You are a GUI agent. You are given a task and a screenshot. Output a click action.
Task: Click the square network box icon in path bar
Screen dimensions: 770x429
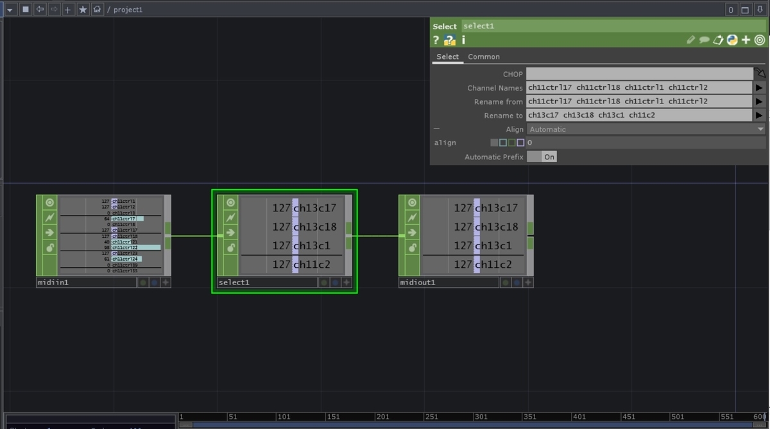(x=26, y=10)
